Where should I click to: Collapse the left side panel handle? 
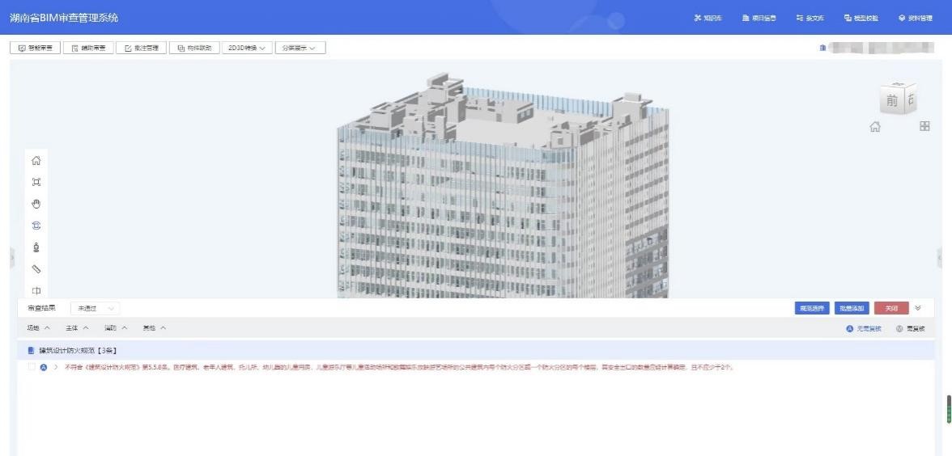point(12,257)
